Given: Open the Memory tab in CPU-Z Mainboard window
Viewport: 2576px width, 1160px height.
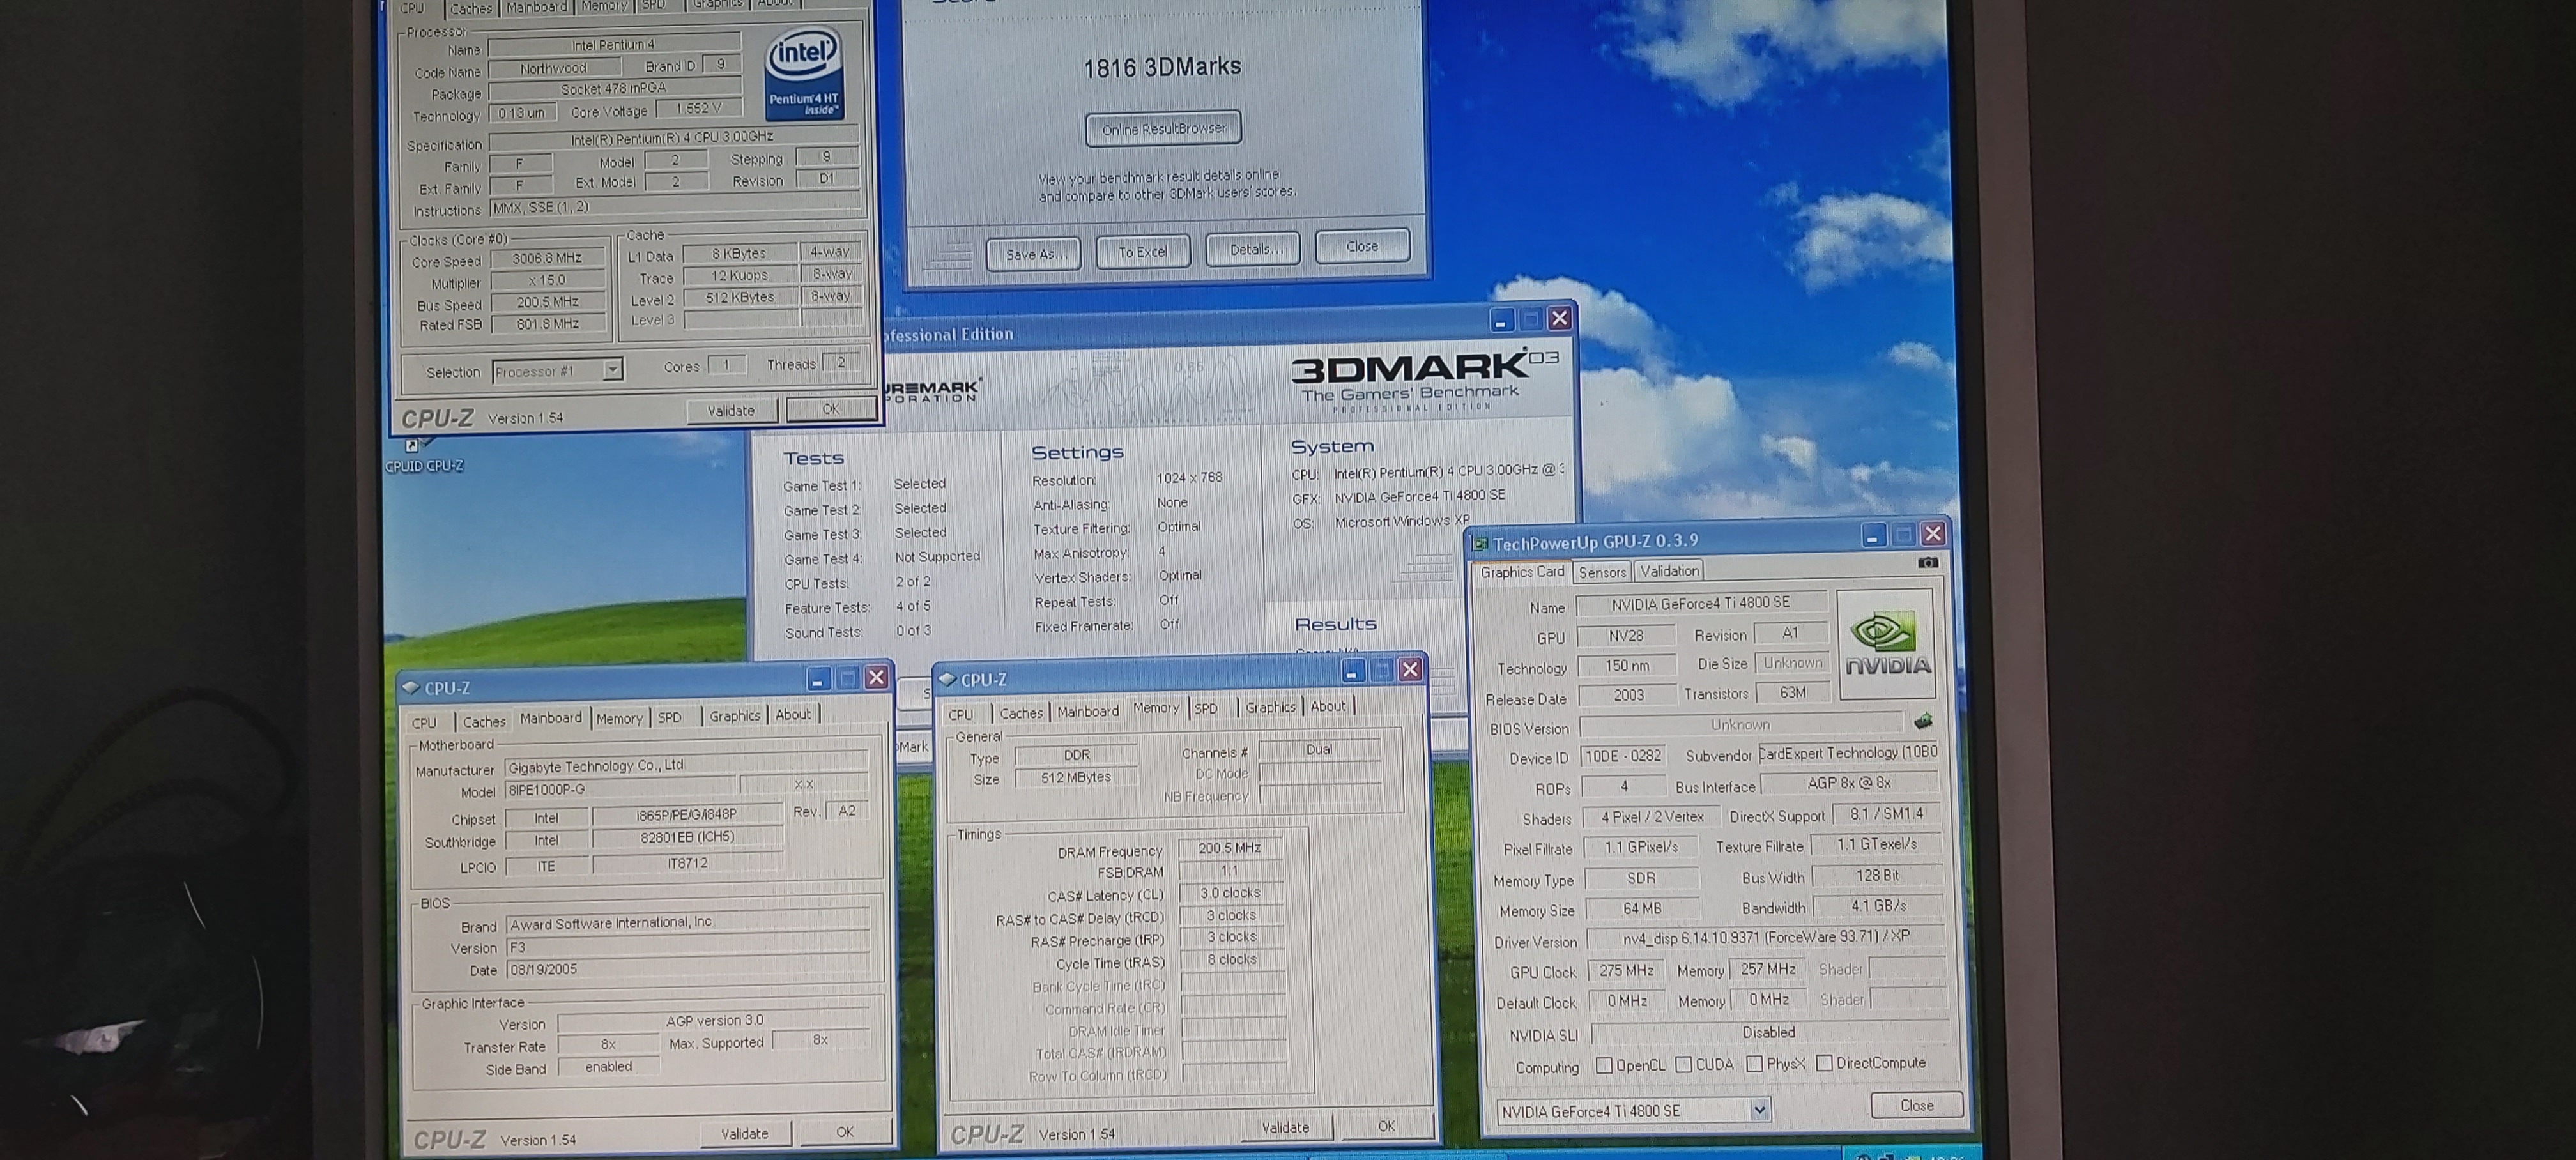Looking at the screenshot, I should tap(619, 718).
